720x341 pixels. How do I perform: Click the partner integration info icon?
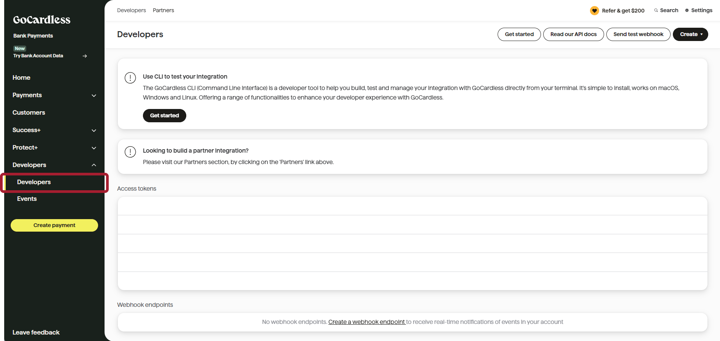point(130,152)
